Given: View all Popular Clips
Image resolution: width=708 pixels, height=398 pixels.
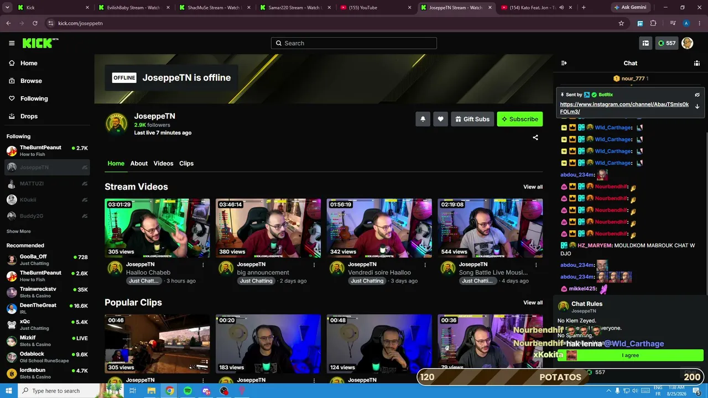Looking at the screenshot, I should (533, 302).
